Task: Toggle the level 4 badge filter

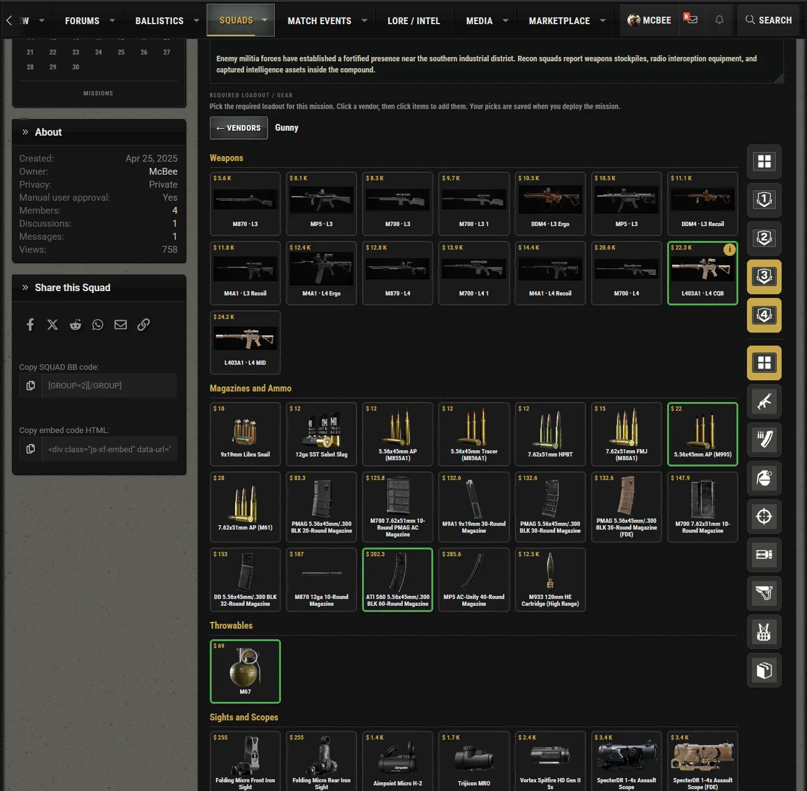Action: 764,315
